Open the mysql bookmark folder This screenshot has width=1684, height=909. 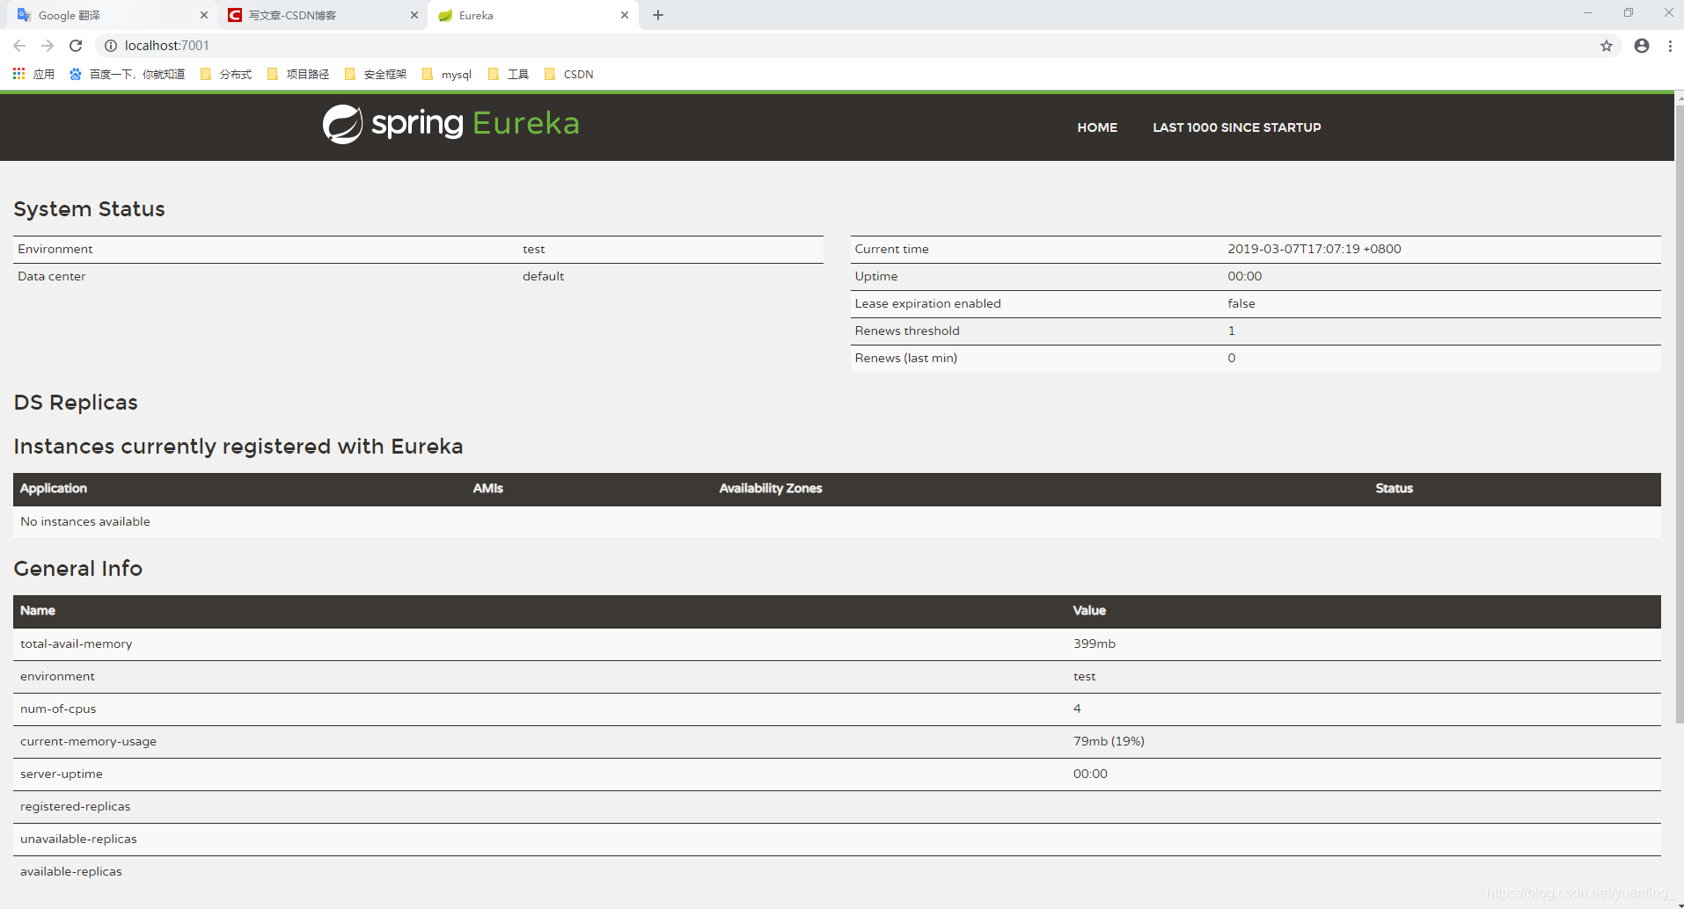click(x=447, y=74)
